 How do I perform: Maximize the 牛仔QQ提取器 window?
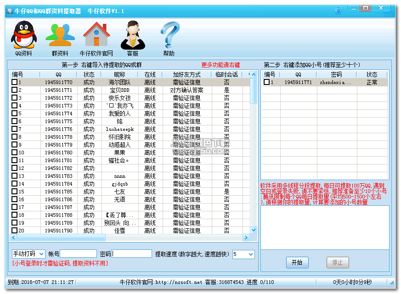[x=366, y=8]
